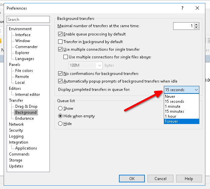This screenshot has width=210, height=189.
Task: Click the Cancel button
Action: pyautogui.click(x=160, y=179)
